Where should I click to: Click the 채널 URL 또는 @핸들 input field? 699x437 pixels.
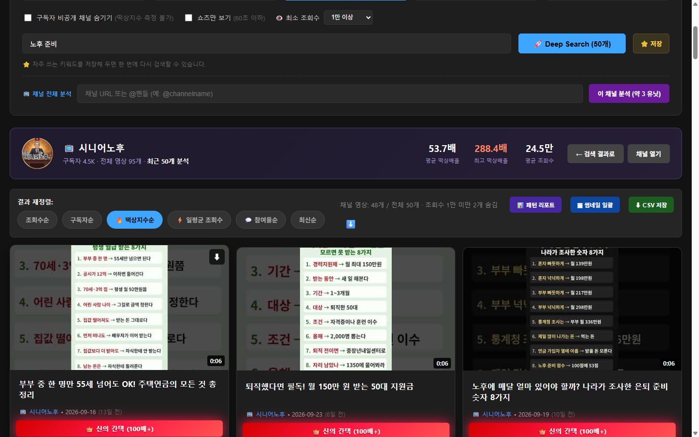point(330,94)
